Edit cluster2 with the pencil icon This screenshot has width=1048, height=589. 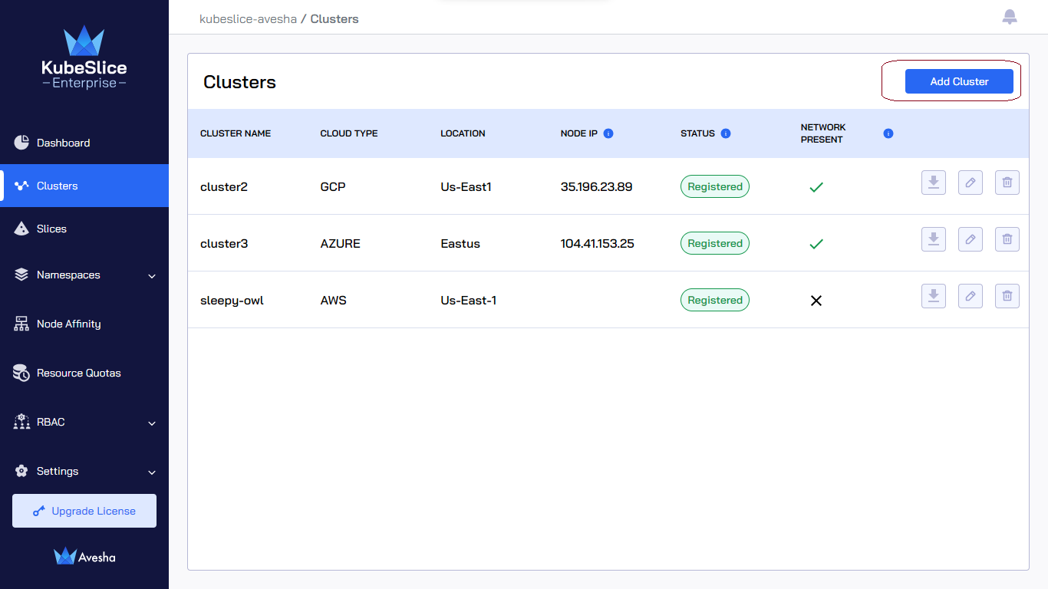pyautogui.click(x=971, y=183)
